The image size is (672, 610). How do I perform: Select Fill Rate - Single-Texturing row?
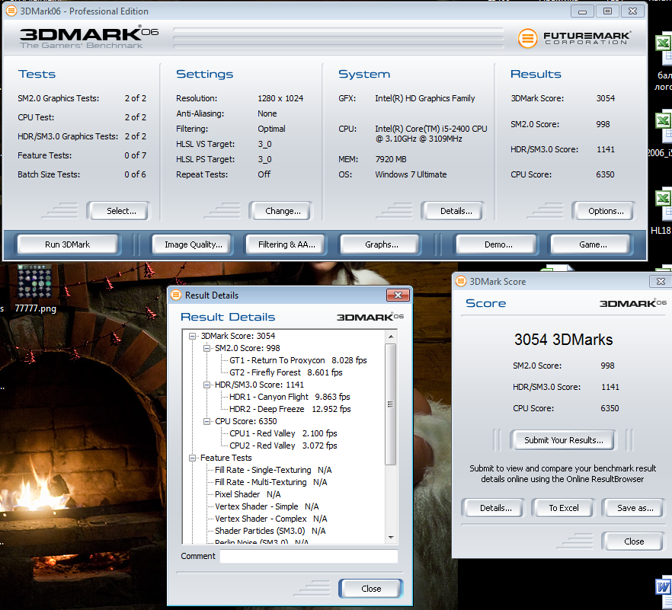(273, 470)
